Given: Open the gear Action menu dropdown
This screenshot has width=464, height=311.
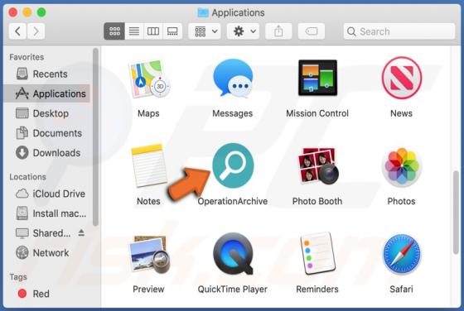Looking at the screenshot, I should pos(244,31).
